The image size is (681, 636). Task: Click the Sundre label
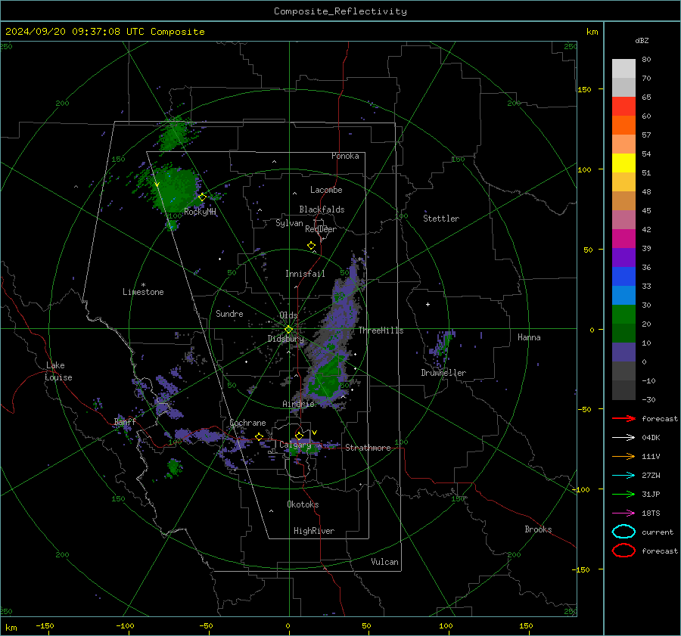pos(229,313)
